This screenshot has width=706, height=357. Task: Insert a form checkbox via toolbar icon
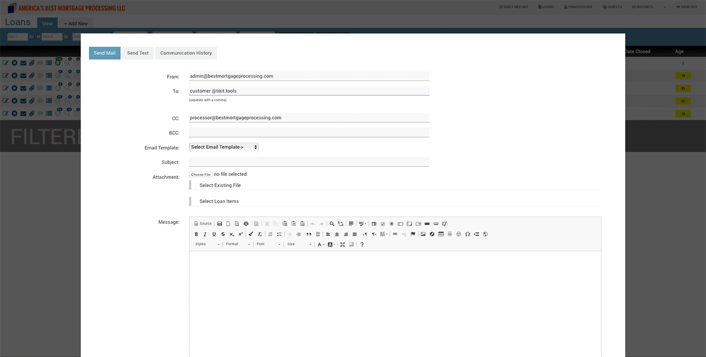coord(383,224)
